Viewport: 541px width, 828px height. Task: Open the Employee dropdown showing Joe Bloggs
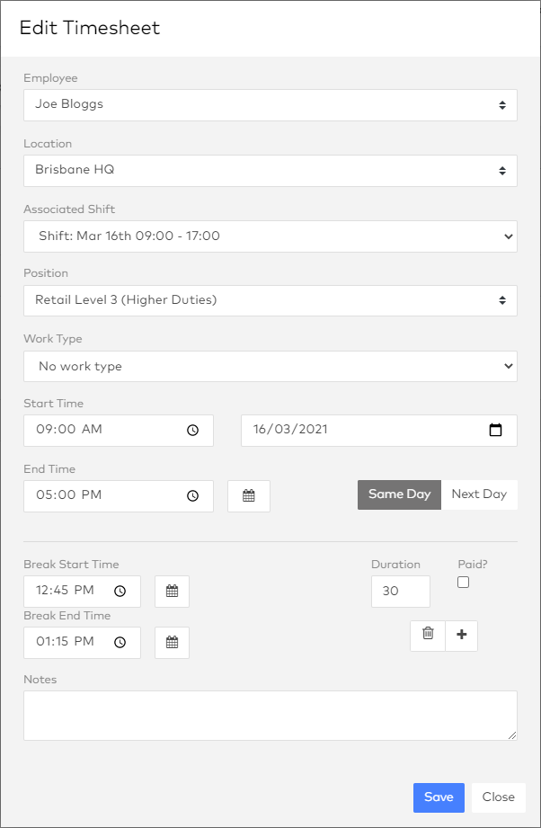pyautogui.click(x=270, y=104)
